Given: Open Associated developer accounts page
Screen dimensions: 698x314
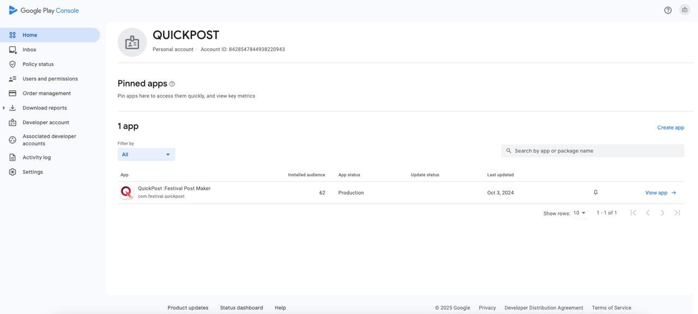Looking at the screenshot, I should (49, 140).
